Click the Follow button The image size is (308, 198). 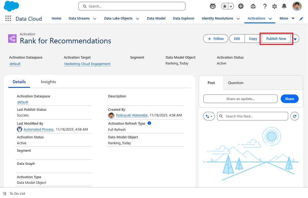(215, 39)
